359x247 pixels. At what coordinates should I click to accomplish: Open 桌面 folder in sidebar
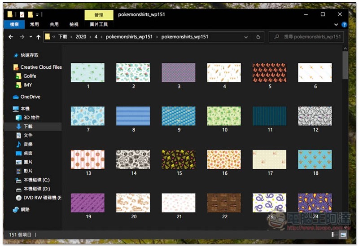tap(24, 153)
